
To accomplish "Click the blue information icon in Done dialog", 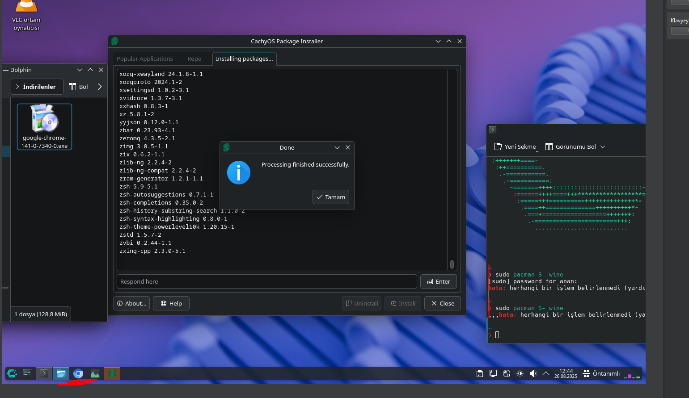I will pyautogui.click(x=239, y=172).
